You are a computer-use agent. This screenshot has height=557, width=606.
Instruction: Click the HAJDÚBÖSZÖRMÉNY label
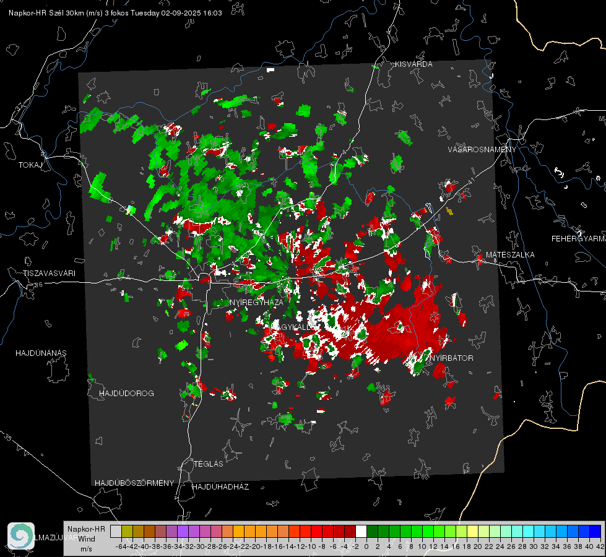134,483
